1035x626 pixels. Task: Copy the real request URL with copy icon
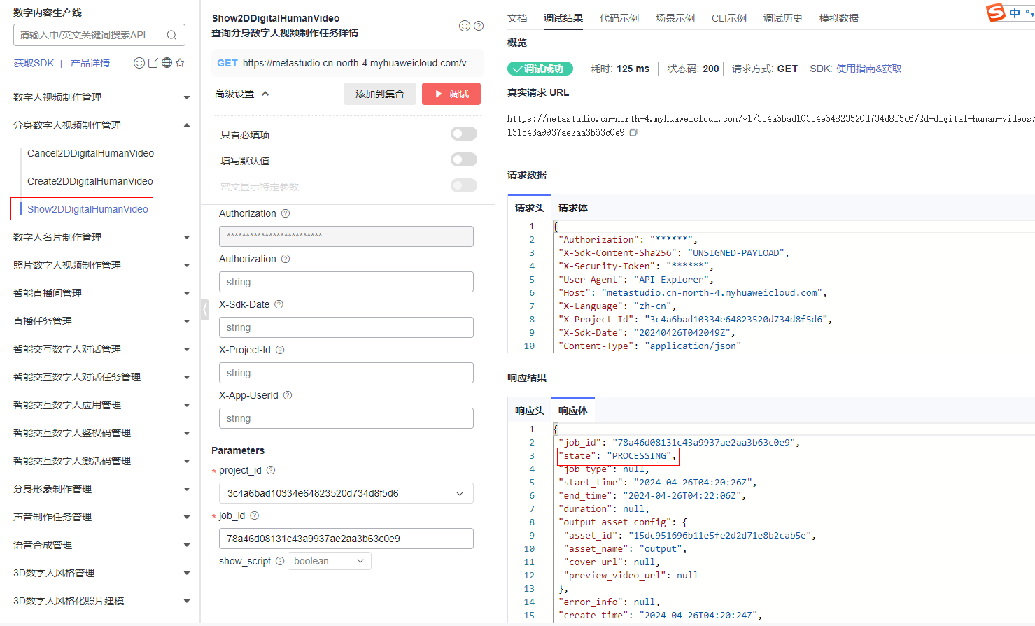tap(633, 132)
